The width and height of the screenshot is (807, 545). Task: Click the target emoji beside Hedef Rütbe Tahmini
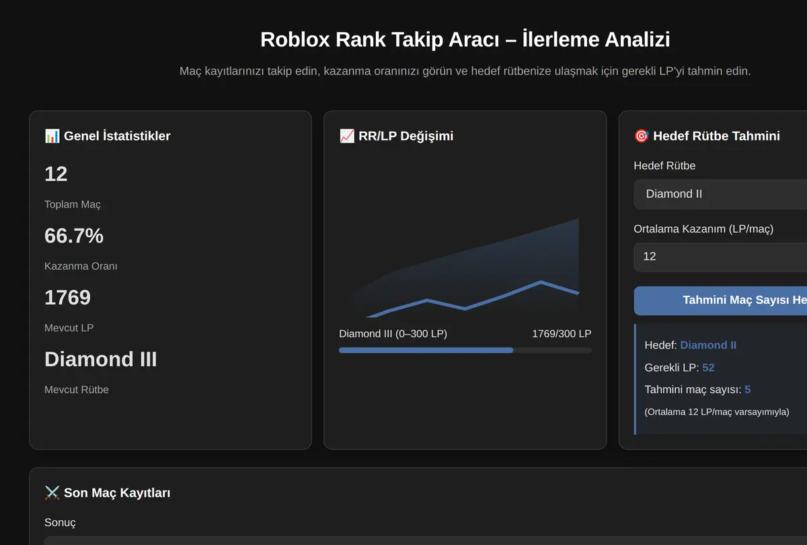[x=642, y=136]
